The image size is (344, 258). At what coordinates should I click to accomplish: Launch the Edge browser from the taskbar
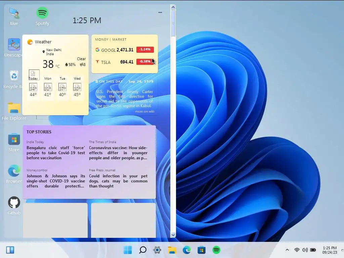coord(186,250)
